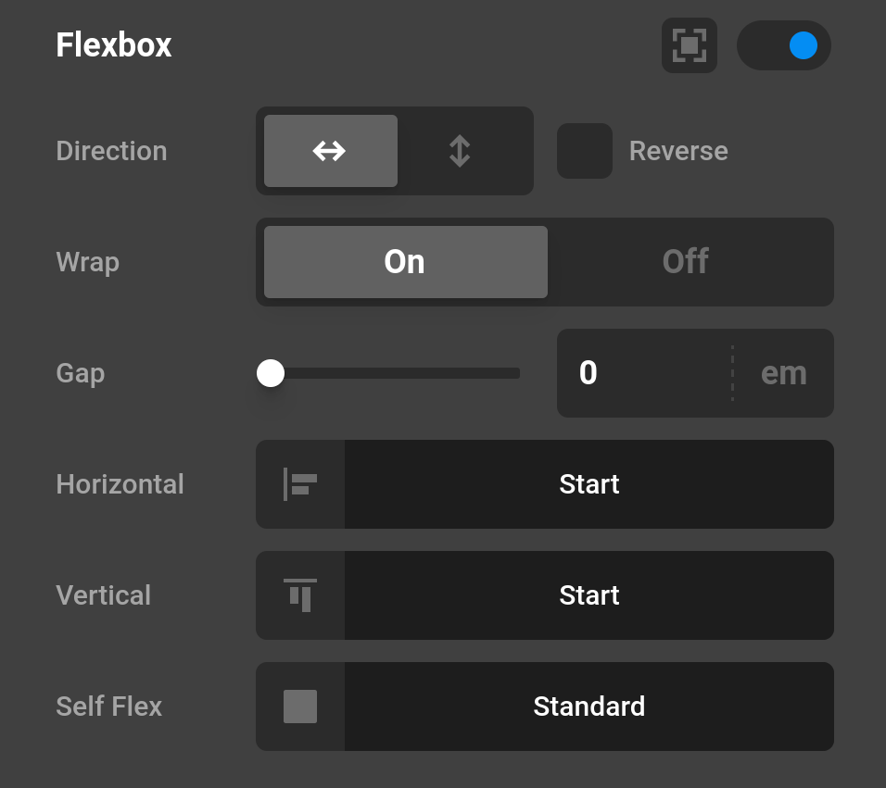Select horizontal flex direction arrow icon
Image resolution: width=886 pixels, height=788 pixels.
tap(330, 150)
